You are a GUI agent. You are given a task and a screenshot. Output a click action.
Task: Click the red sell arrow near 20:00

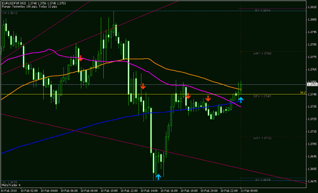click(x=208, y=99)
